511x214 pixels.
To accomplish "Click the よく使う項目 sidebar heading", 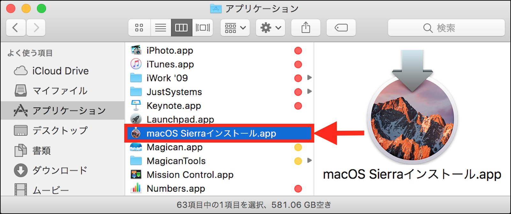I will pyautogui.click(x=30, y=53).
